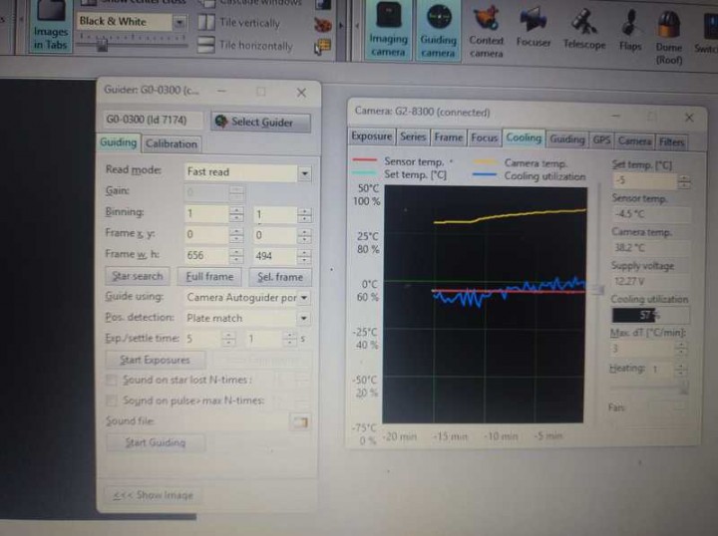Image resolution: width=718 pixels, height=536 pixels.
Task: Open the Cooling tab
Action: point(524,137)
